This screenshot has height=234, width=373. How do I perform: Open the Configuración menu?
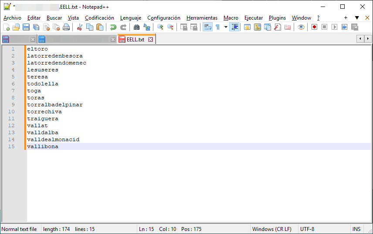pyautogui.click(x=164, y=18)
